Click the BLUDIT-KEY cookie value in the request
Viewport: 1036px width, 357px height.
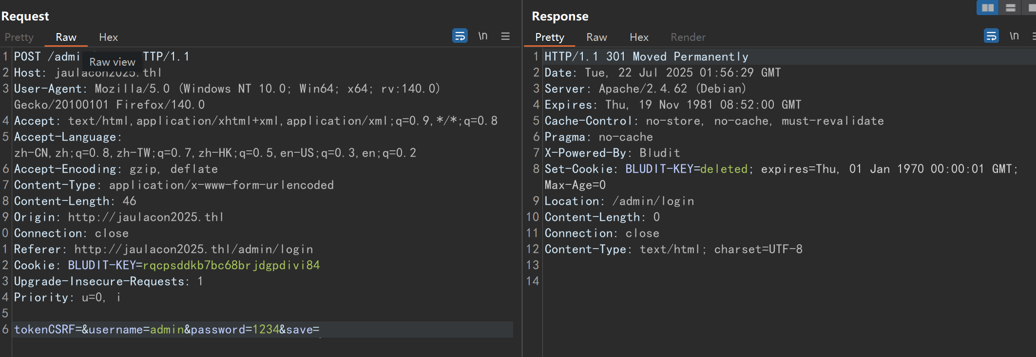point(231,265)
